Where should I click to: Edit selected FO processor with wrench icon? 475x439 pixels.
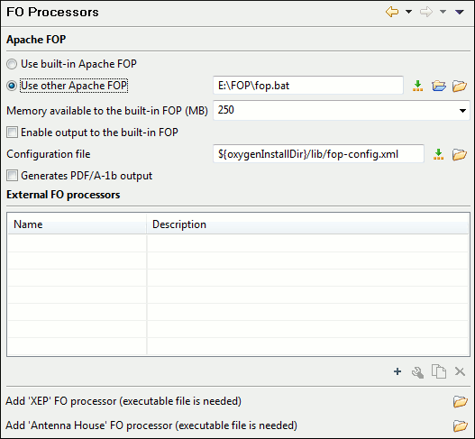click(417, 372)
